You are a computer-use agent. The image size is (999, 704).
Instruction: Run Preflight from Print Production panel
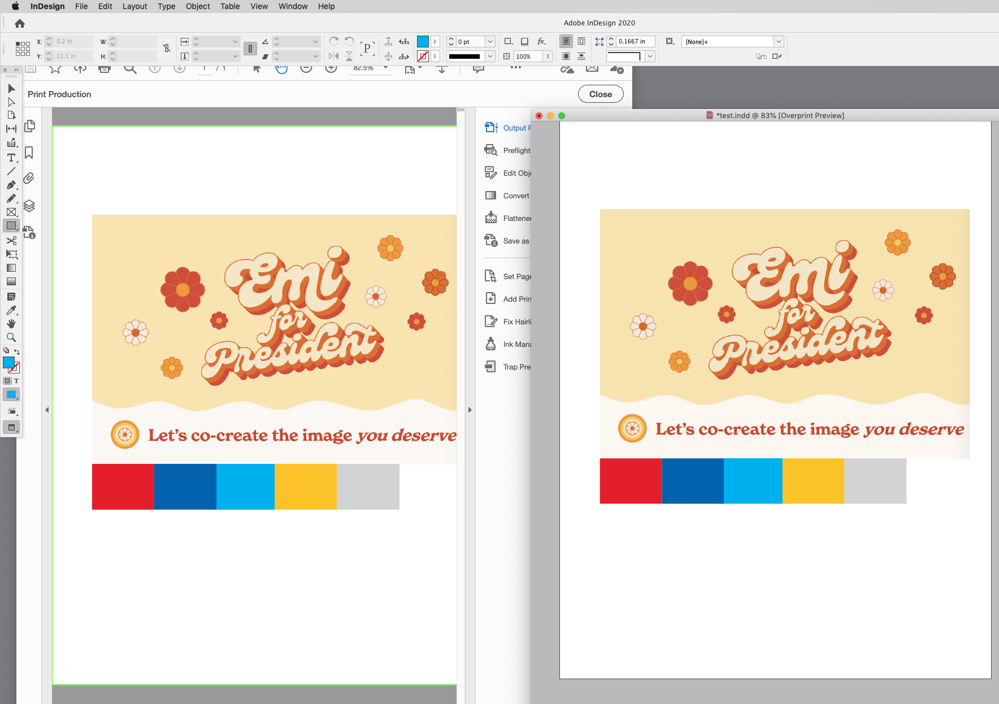516,150
